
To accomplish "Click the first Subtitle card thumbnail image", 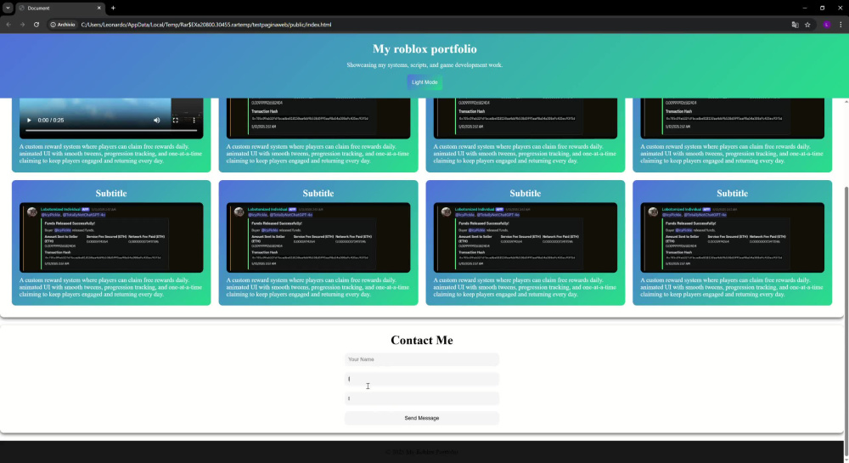I will click(x=111, y=238).
